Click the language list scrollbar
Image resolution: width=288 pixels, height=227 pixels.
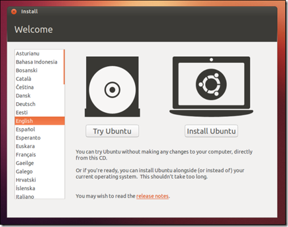(x=64, y=67)
